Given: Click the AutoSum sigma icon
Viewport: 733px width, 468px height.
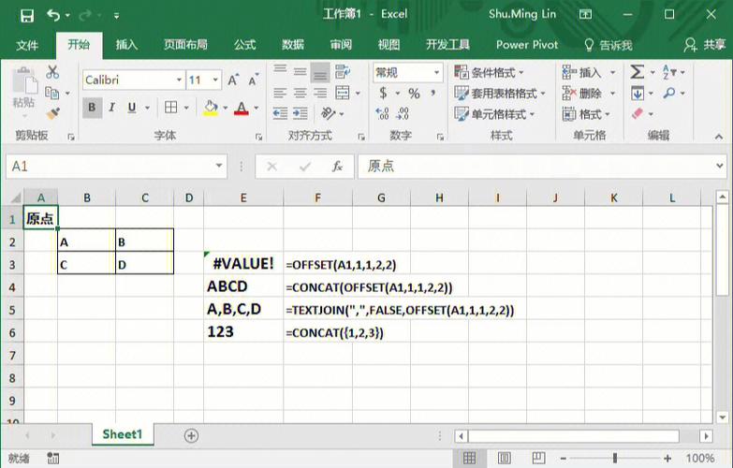Looking at the screenshot, I should click(x=638, y=72).
